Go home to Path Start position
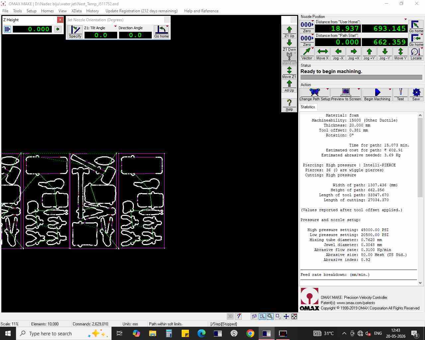The width and height of the screenshot is (425, 340). (416, 40)
